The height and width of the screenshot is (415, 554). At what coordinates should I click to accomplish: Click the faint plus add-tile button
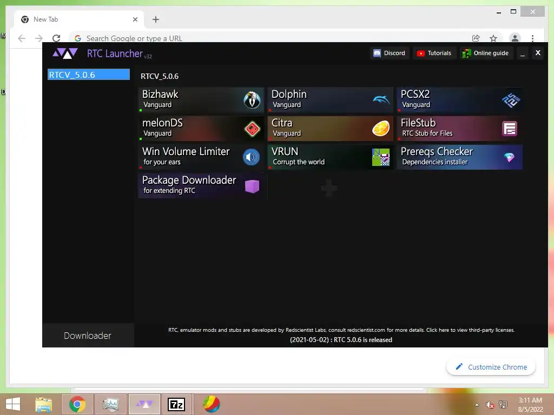tap(329, 188)
